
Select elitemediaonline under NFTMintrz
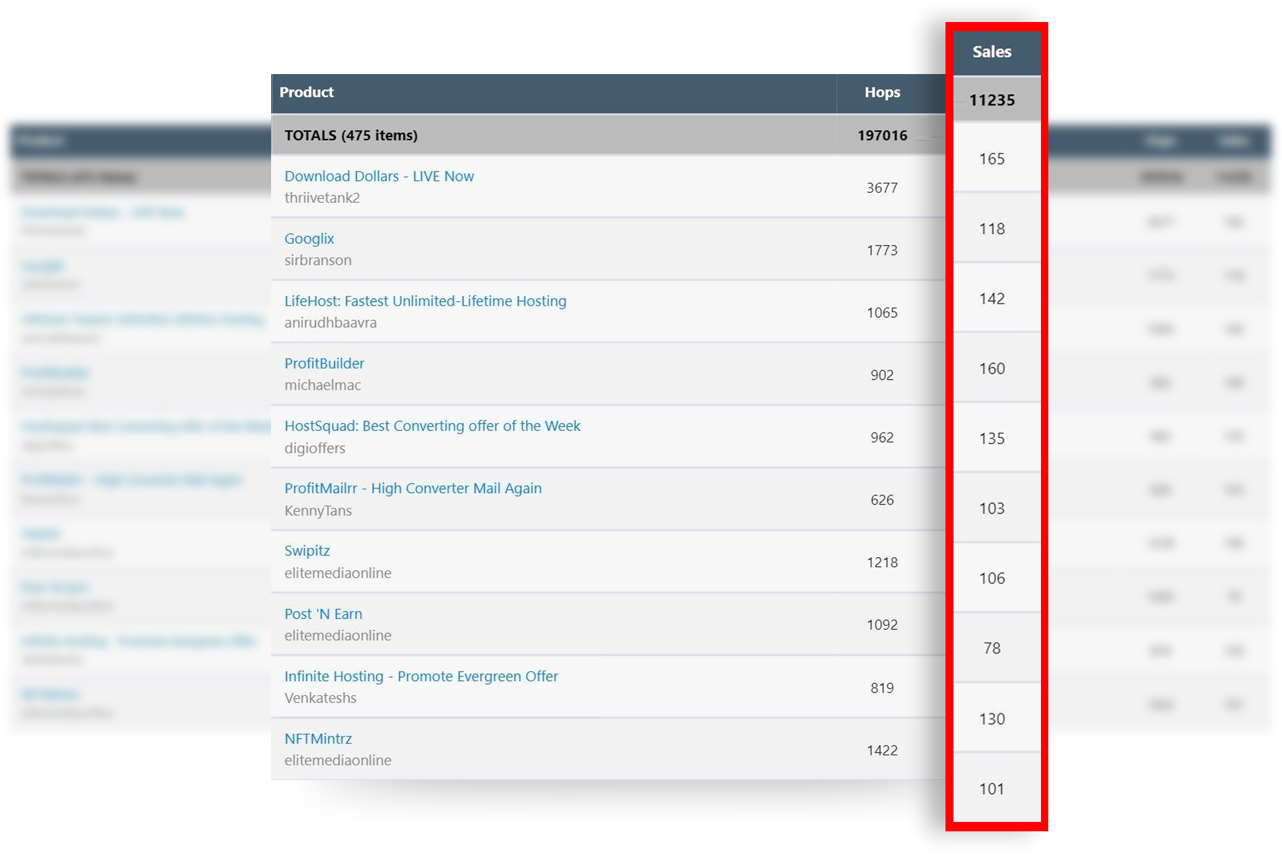point(338,761)
